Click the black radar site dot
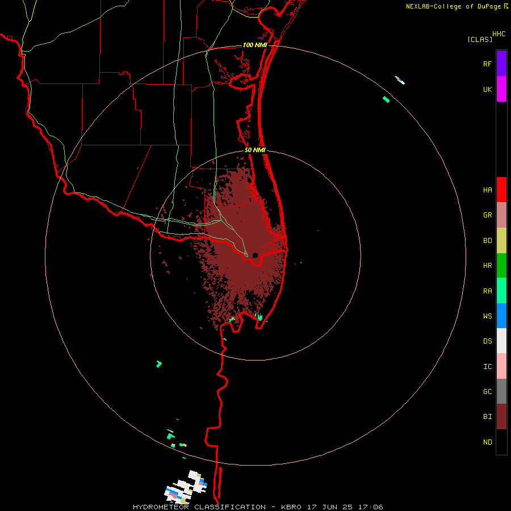The height and width of the screenshot is (511, 511). [x=255, y=255]
